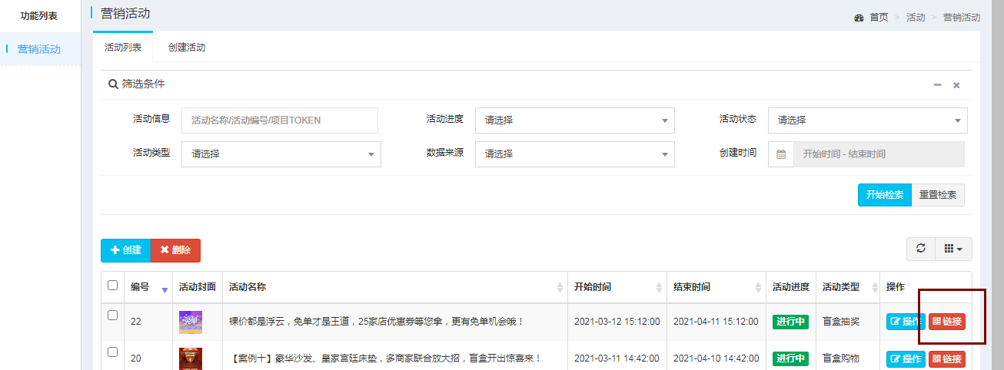Viewport: 1004px width, 370px height.
Task: Open cover thumbnail of activity 22
Action: 191,322
